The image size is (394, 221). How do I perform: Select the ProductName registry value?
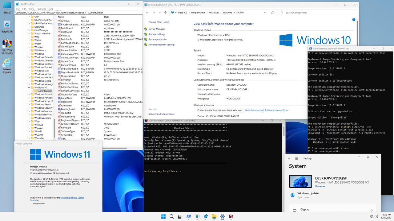click(x=68, y=117)
